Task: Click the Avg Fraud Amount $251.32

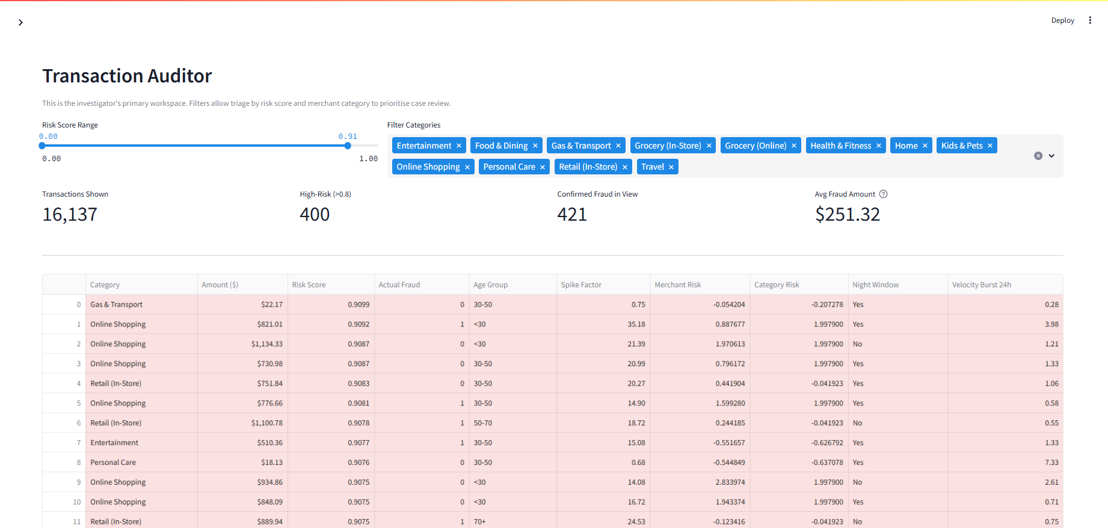Action: 848,214
